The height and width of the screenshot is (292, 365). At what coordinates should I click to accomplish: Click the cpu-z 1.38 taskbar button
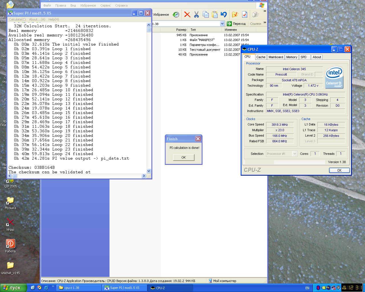click(79, 288)
